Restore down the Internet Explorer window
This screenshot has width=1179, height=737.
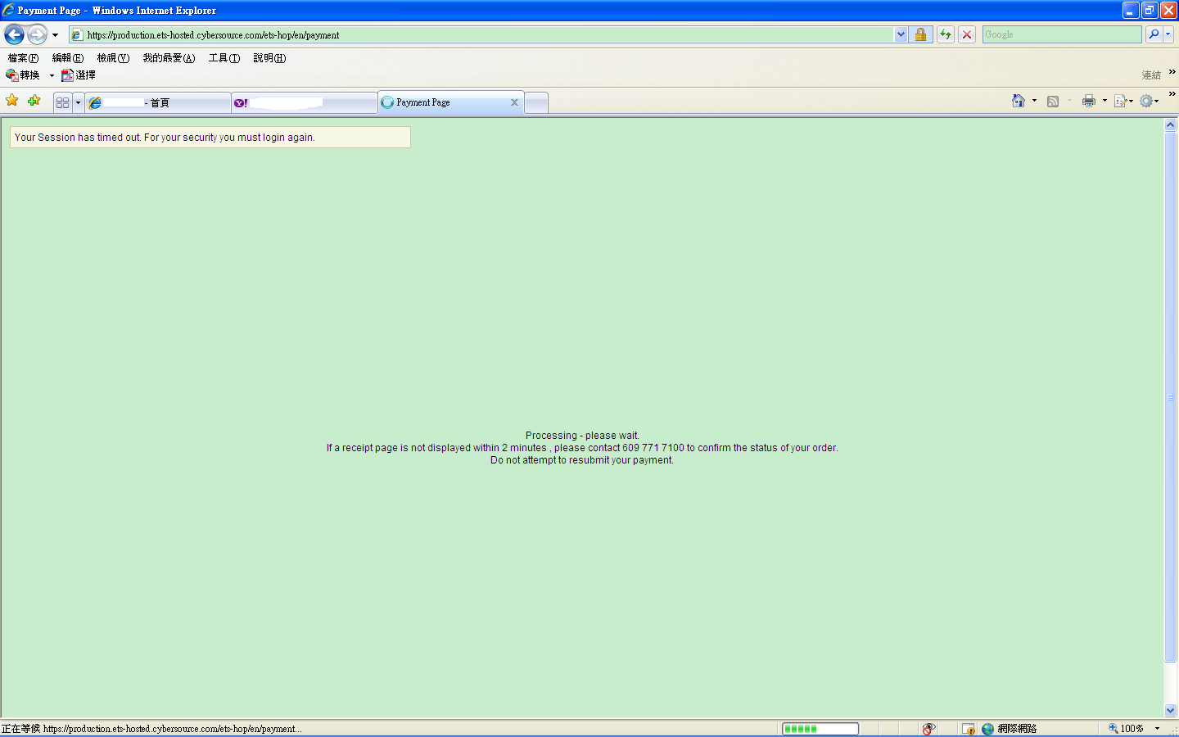[x=1150, y=10]
